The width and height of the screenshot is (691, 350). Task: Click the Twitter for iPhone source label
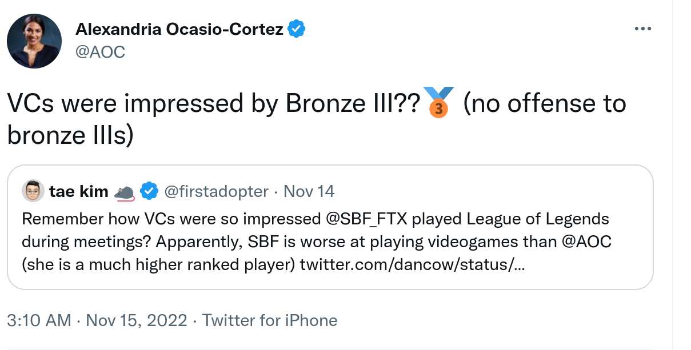click(270, 320)
